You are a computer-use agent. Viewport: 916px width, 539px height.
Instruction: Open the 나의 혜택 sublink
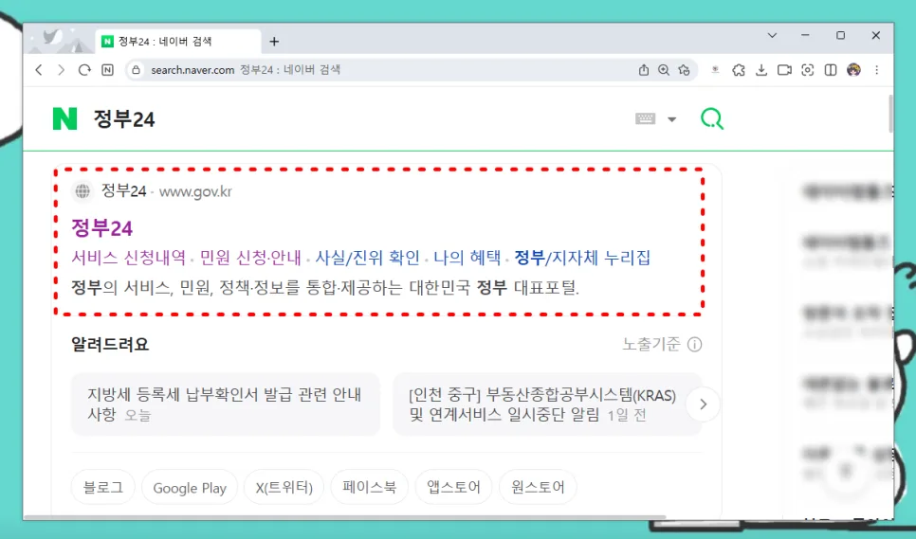(467, 258)
